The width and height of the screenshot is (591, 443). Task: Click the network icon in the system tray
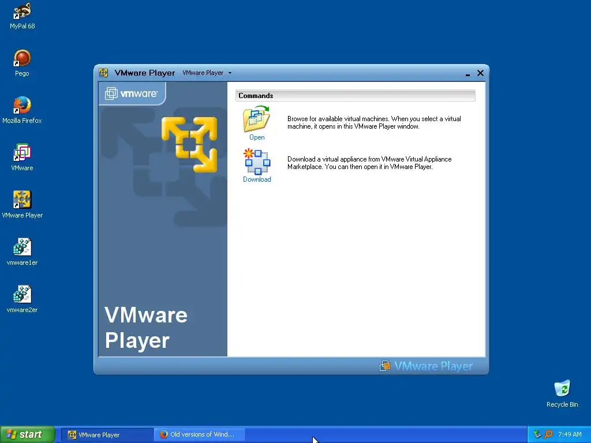coord(537,434)
